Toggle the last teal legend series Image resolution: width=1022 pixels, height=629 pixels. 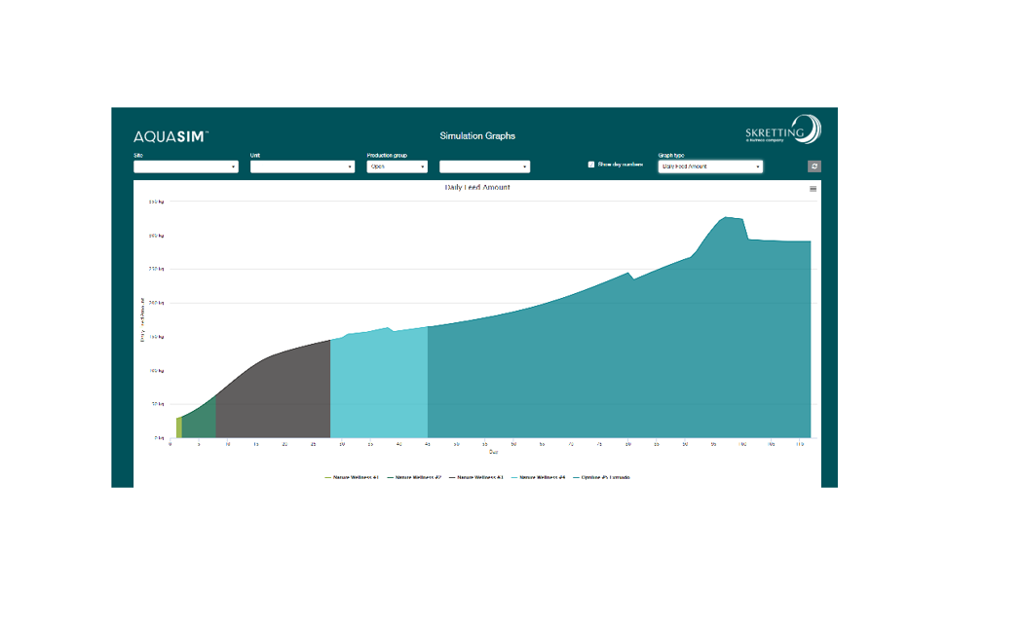(603, 477)
